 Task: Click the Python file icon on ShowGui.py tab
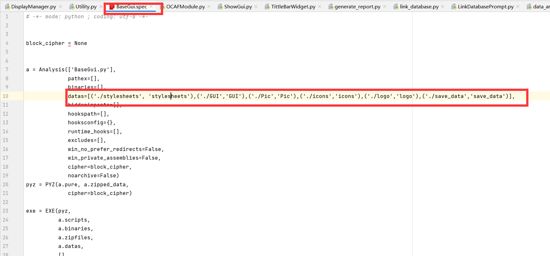(220, 6)
